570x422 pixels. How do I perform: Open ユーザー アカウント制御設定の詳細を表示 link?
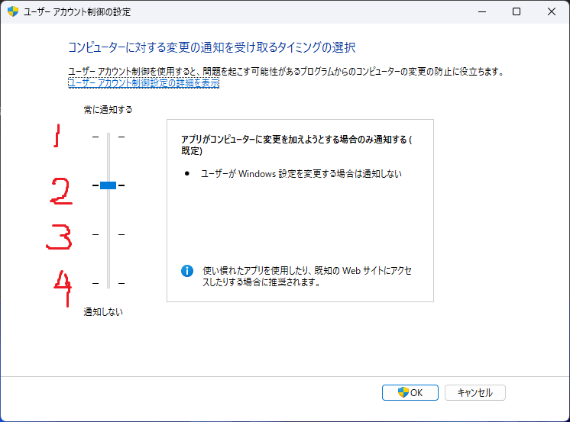(x=144, y=83)
